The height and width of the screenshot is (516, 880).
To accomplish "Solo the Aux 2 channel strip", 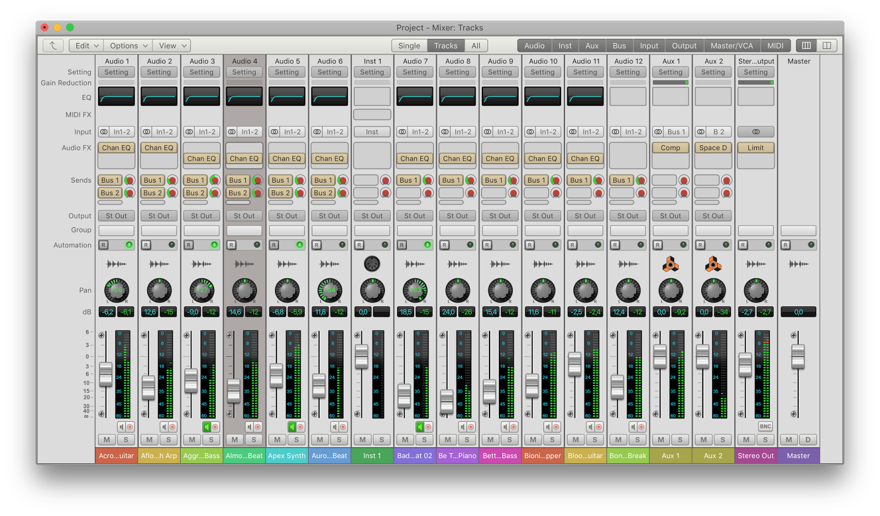I will click(x=723, y=440).
